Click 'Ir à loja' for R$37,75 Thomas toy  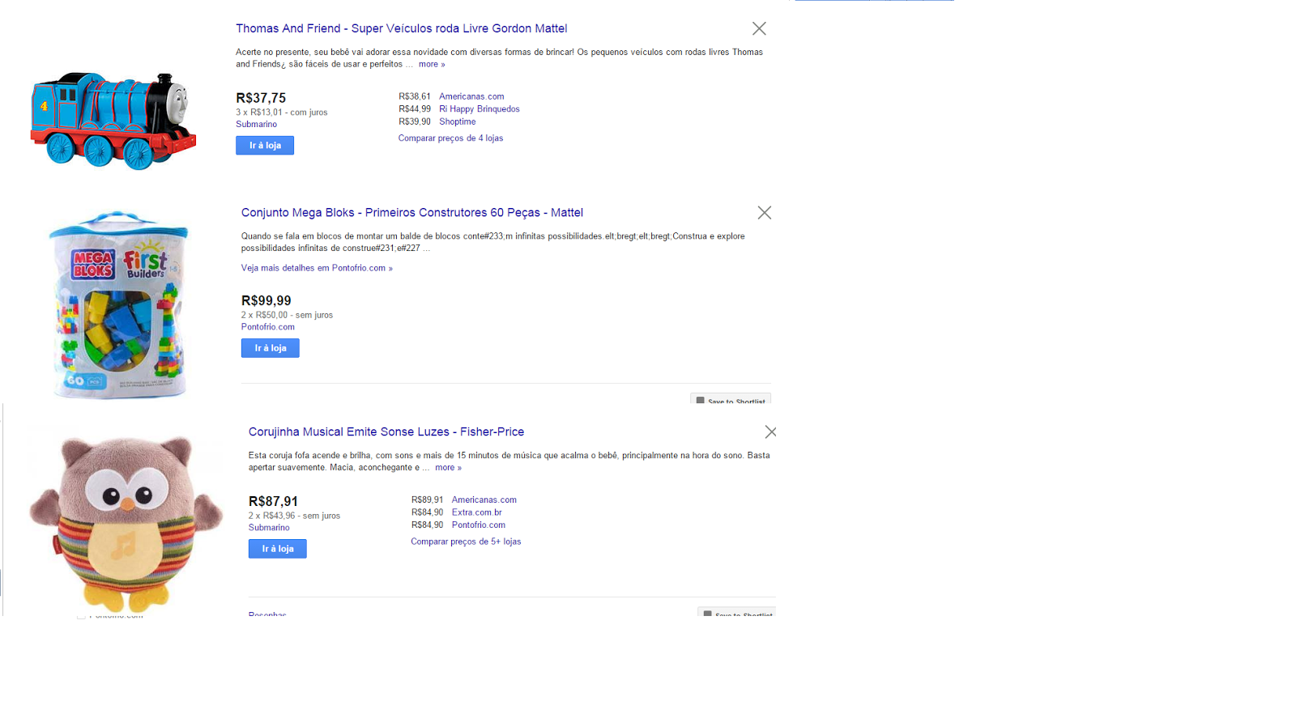coord(265,146)
